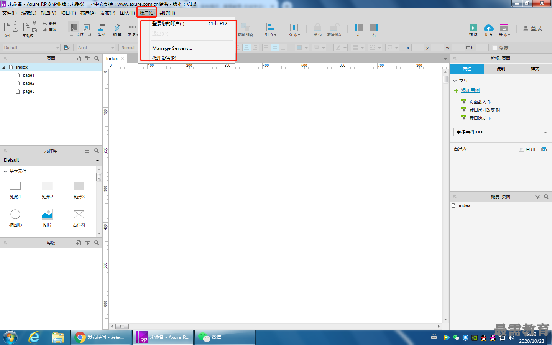Click the scissors Cut icon
Screen dimensions: 552x345
(34, 23)
